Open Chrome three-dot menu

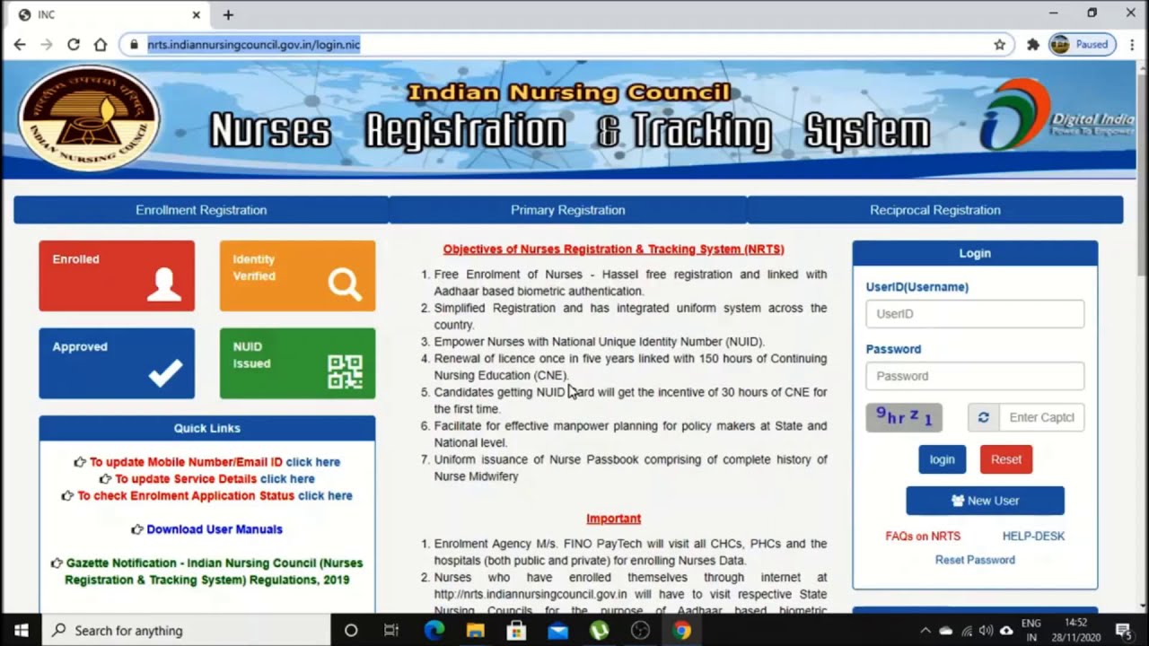click(x=1131, y=44)
